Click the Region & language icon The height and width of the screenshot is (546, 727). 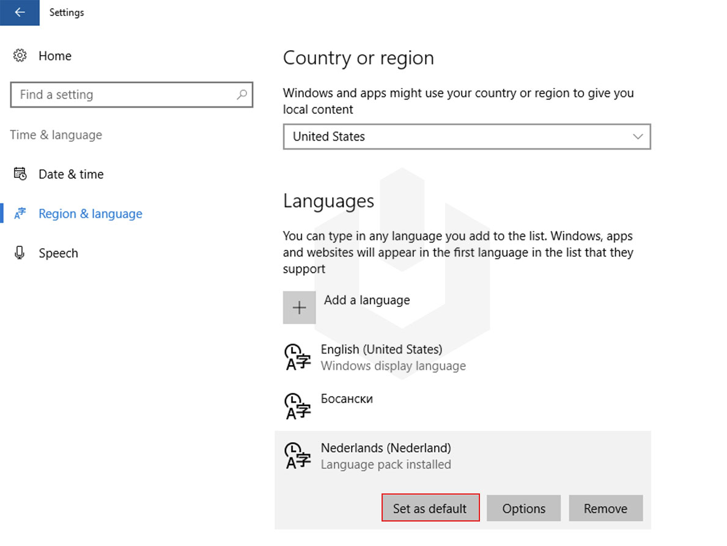[19, 213]
